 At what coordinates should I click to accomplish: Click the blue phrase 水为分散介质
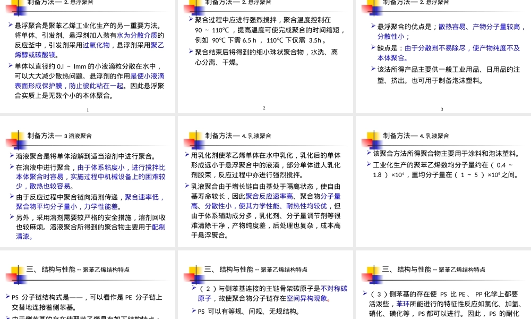(x=137, y=35)
